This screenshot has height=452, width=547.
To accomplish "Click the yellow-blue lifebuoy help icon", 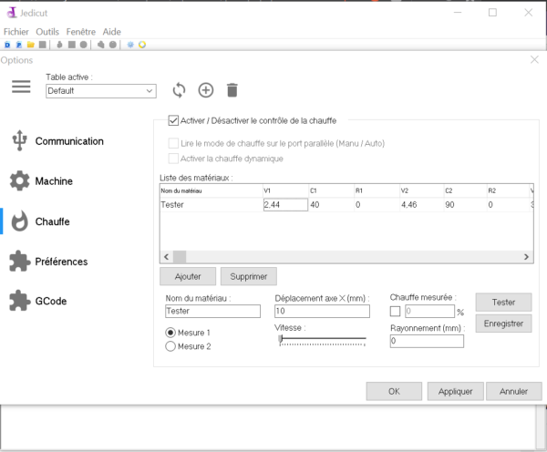I will (142, 45).
